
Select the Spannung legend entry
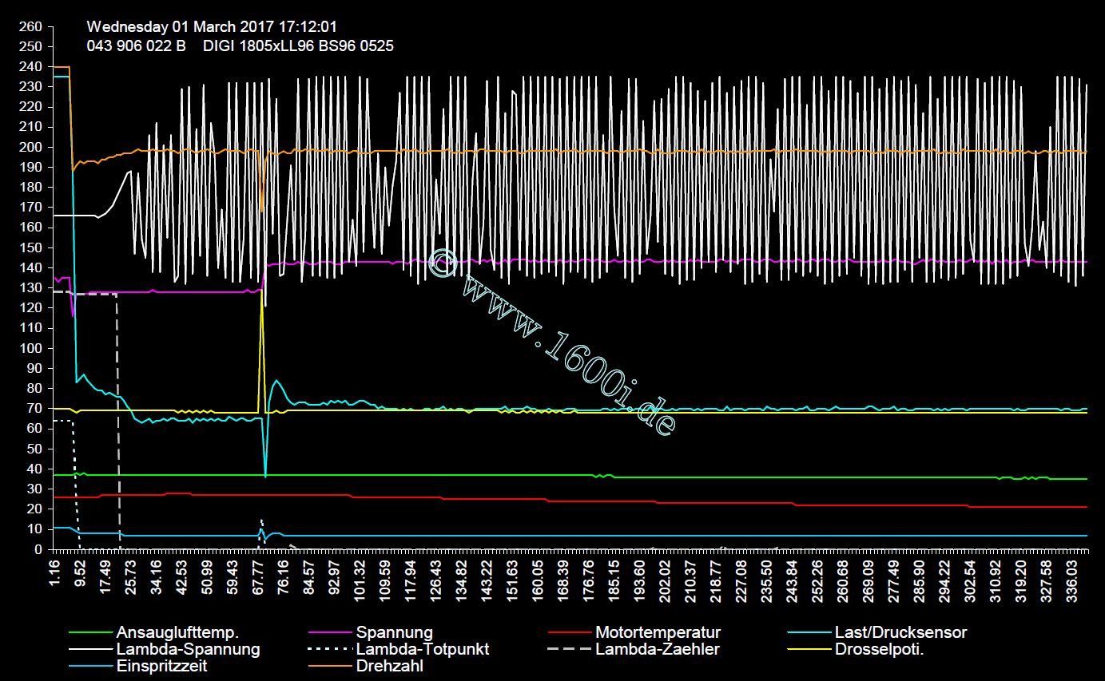[x=395, y=632]
